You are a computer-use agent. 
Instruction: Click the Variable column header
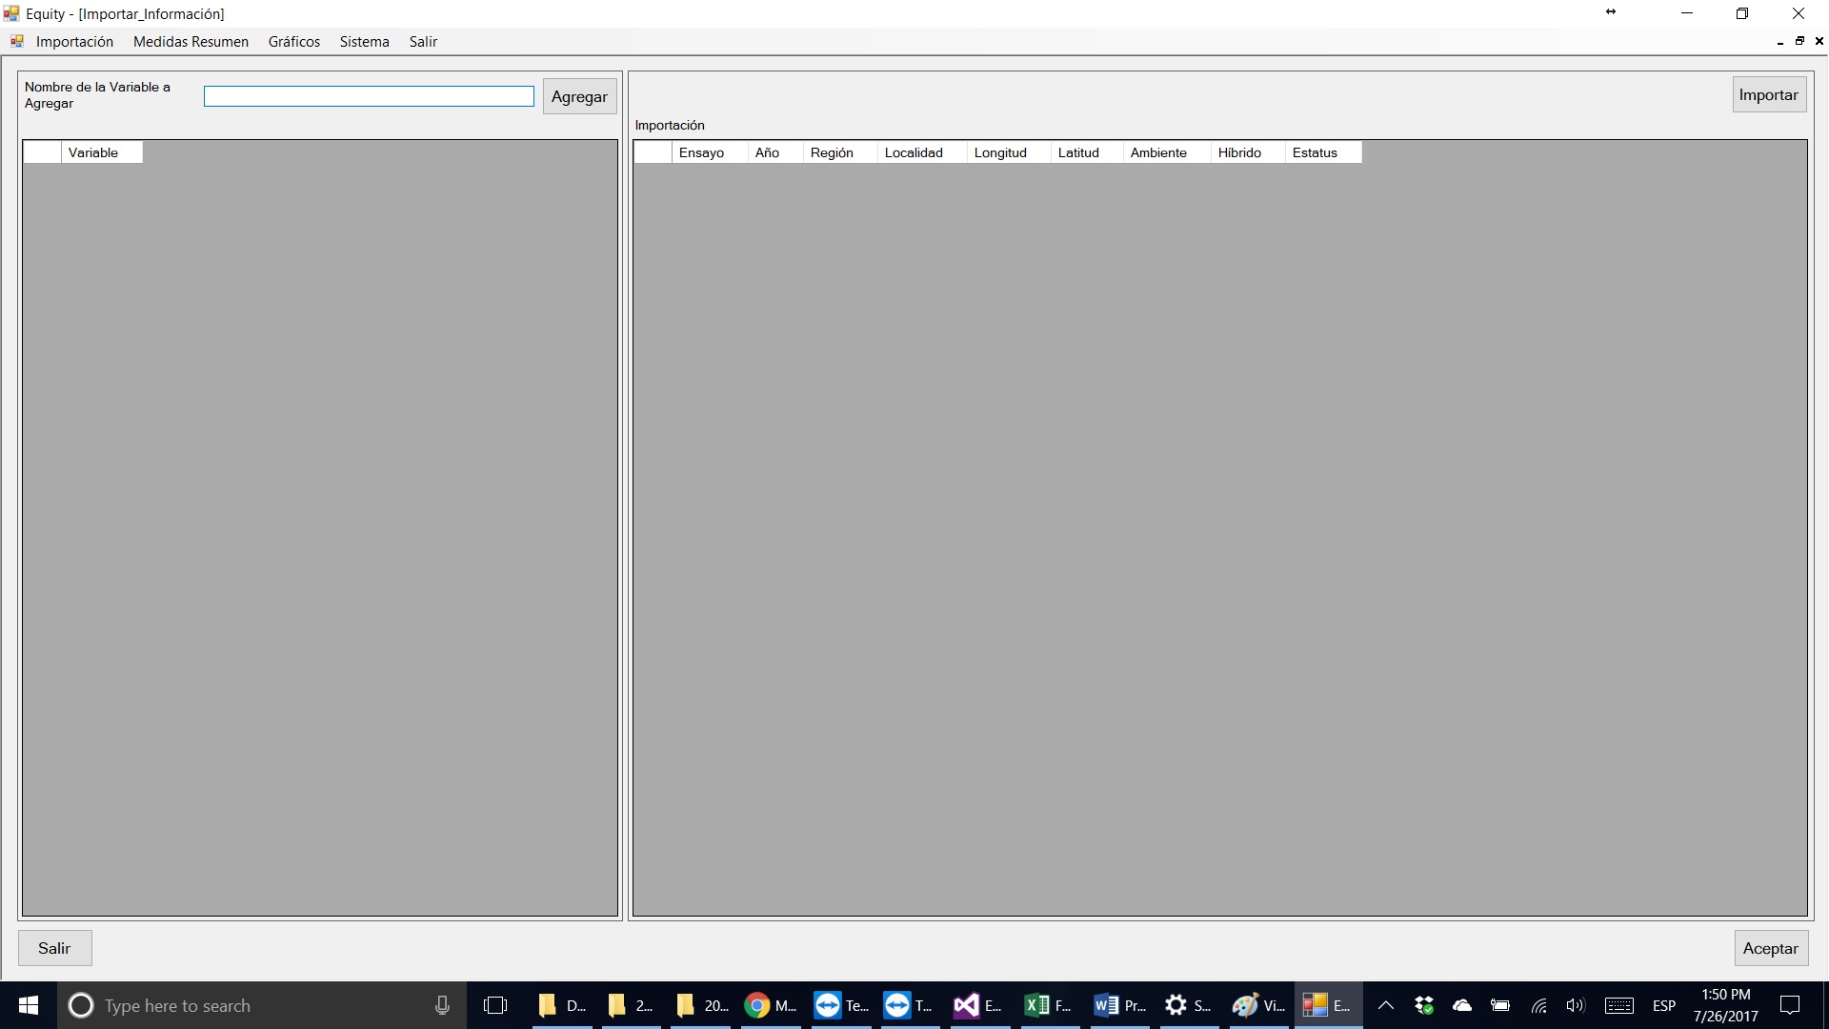(x=102, y=152)
